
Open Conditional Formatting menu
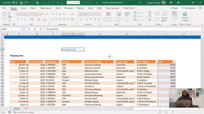[x=108, y=16]
